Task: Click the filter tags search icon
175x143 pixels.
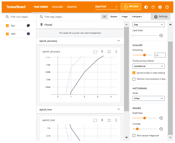Action: click(41, 17)
